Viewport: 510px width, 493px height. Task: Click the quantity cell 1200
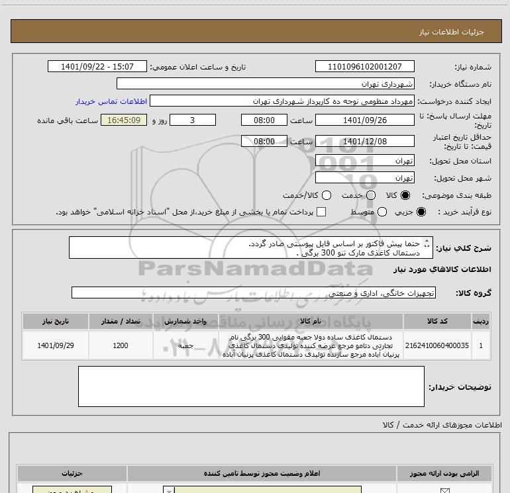pyautogui.click(x=121, y=345)
